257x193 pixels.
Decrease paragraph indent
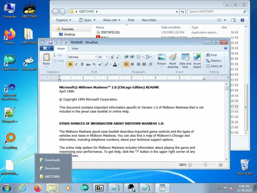(126, 57)
